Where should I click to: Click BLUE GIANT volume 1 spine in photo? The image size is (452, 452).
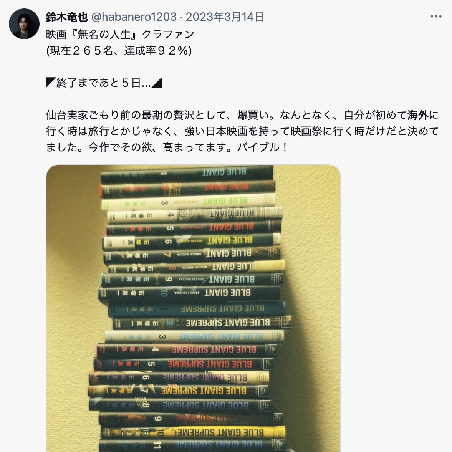187,174
